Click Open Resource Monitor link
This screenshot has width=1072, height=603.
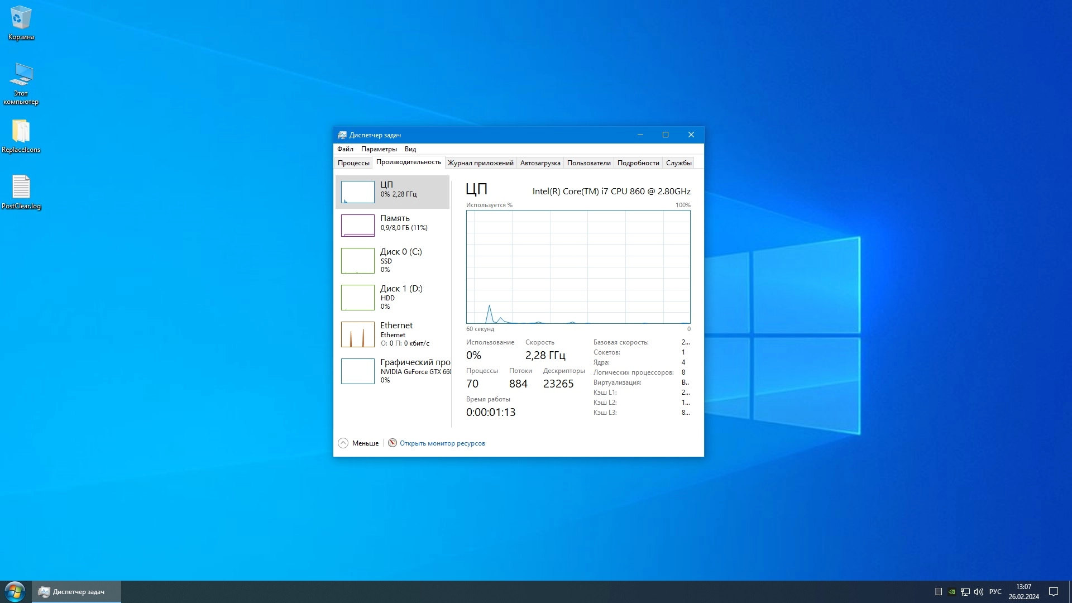[442, 443]
